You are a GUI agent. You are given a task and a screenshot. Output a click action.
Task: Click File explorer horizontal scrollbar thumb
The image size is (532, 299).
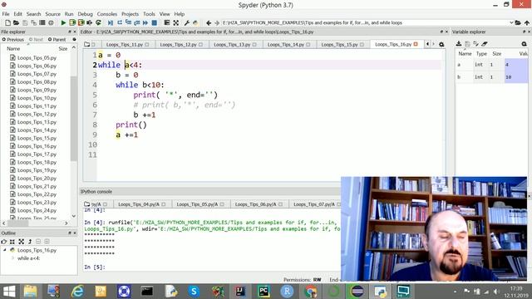pos(17,223)
